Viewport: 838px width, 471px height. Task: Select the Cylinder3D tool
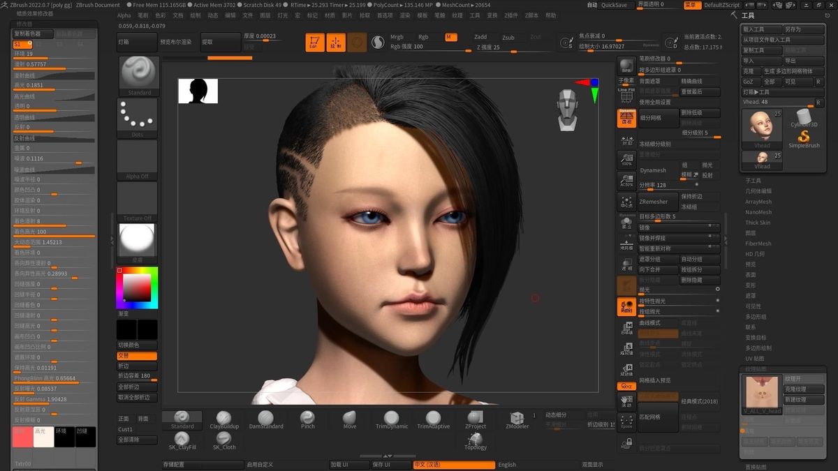804,119
